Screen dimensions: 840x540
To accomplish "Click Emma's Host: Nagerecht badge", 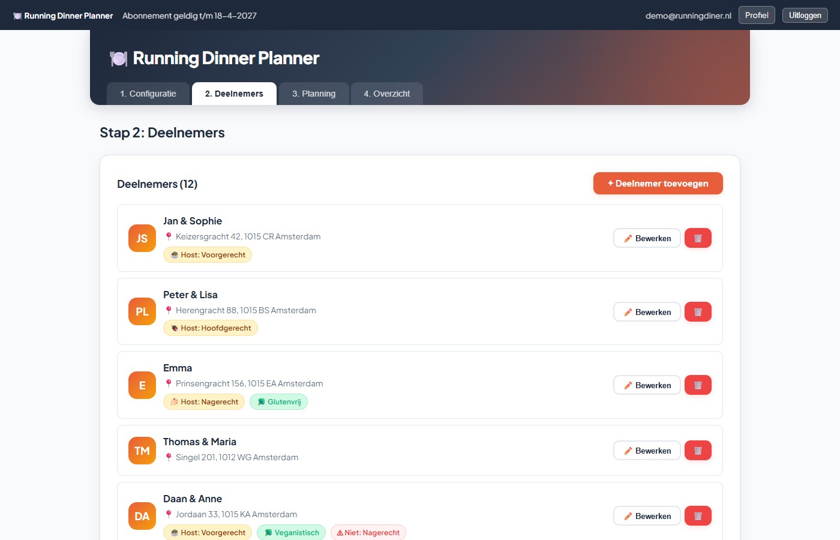I will click(x=204, y=402).
